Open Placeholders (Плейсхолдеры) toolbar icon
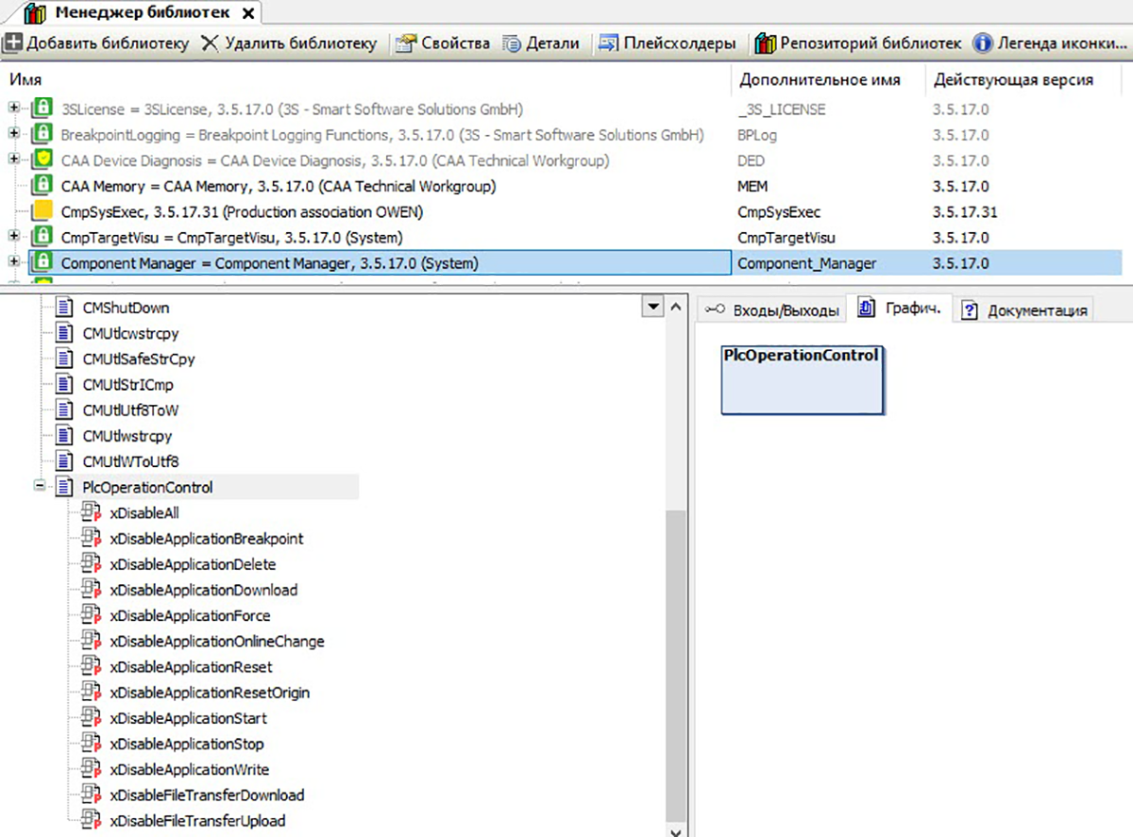The width and height of the screenshot is (1133, 837). [x=609, y=43]
